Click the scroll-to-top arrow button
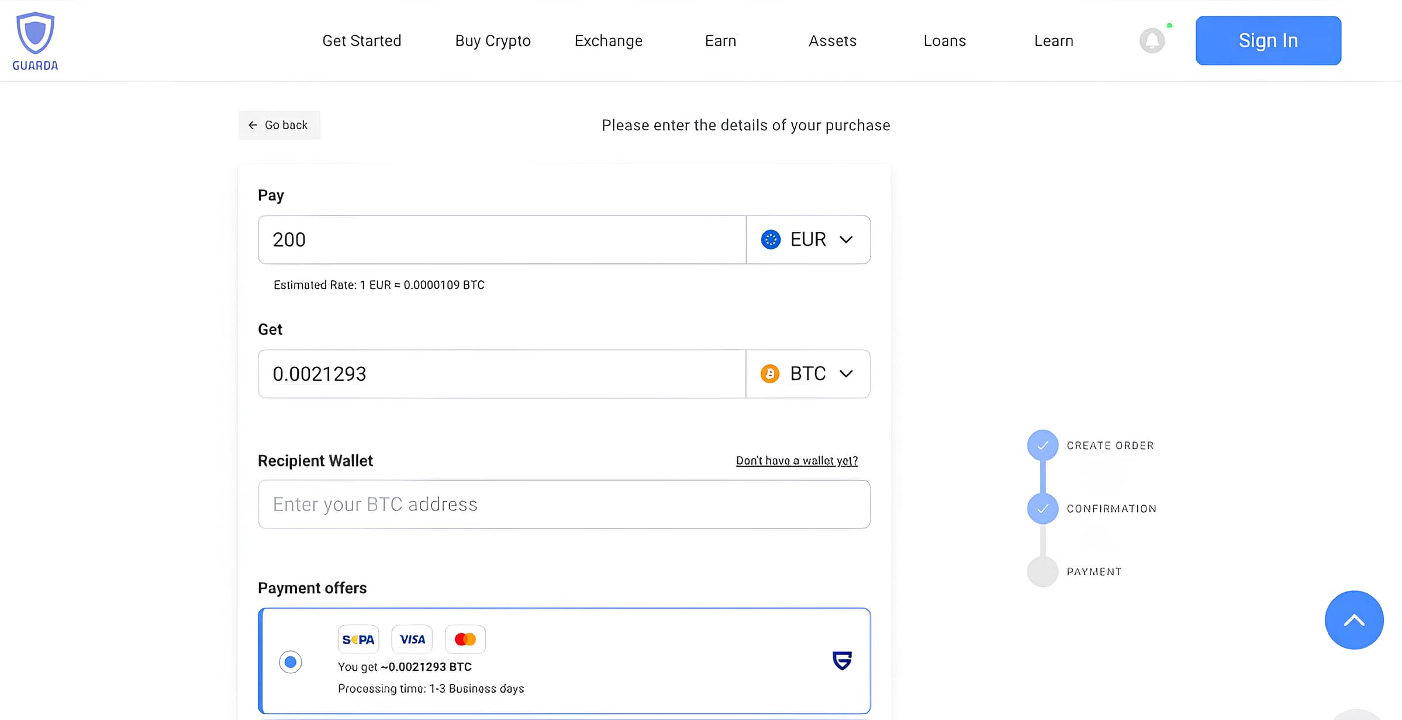 click(x=1353, y=620)
